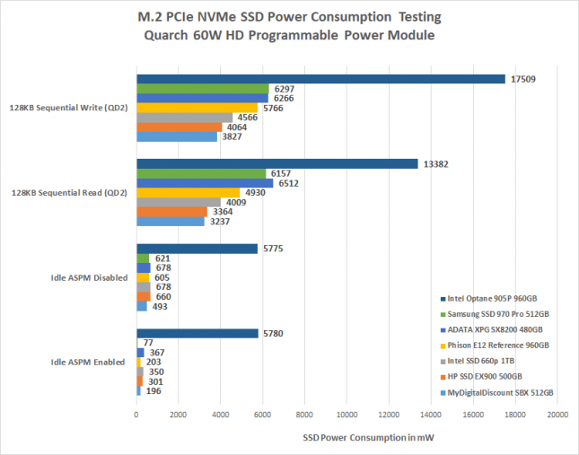This screenshot has height=455, width=579.
Task: Click the data label 17509
Action: coord(522,79)
